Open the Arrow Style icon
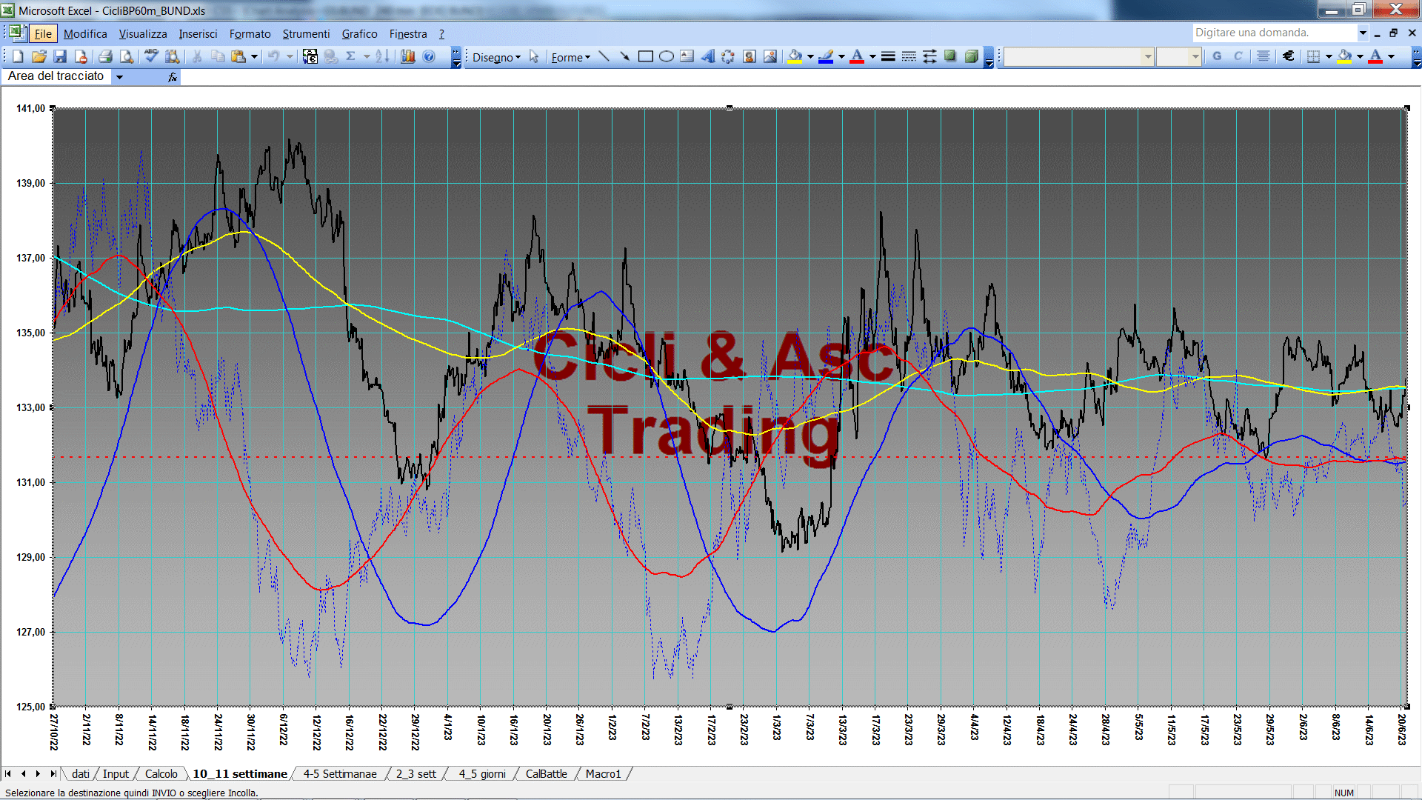 [x=929, y=56]
